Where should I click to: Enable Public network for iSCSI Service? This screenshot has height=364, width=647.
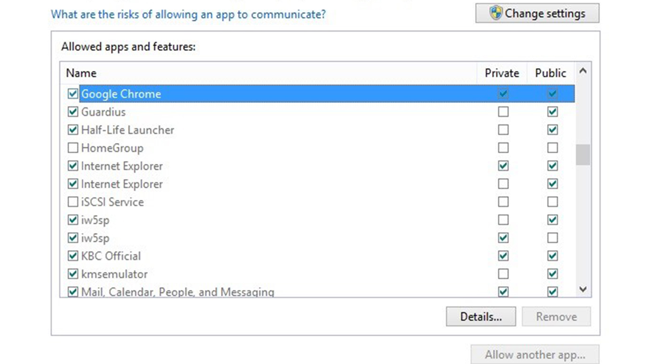(552, 202)
